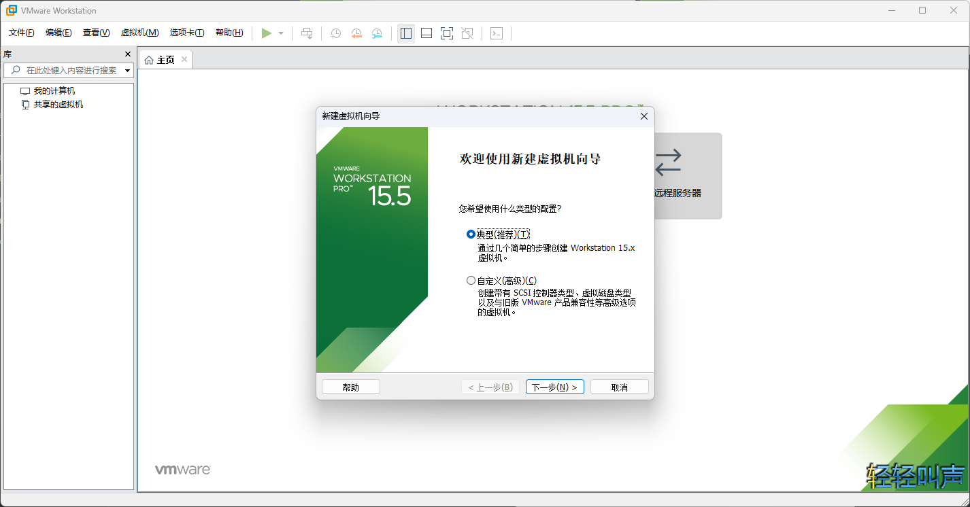Click the send Ctrl+Alt+Del toolbar icon
The image size is (970, 507).
pos(307,33)
